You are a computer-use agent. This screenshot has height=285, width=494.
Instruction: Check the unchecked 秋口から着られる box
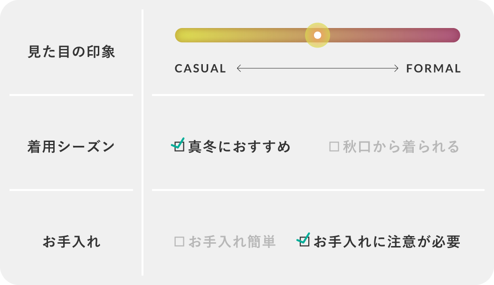tap(334, 147)
